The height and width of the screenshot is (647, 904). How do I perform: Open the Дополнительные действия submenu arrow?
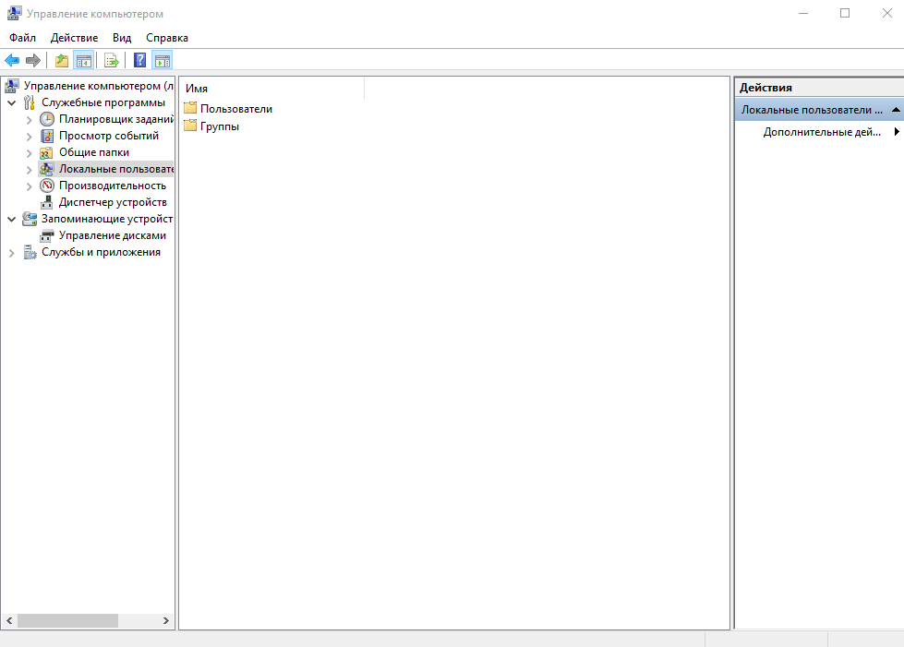tap(897, 131)
